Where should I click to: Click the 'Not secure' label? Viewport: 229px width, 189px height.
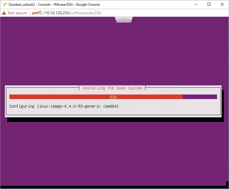17,13
